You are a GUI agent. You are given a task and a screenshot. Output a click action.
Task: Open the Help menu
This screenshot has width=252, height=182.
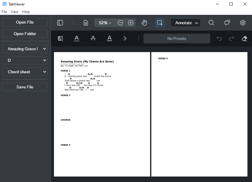coord(26,12)
